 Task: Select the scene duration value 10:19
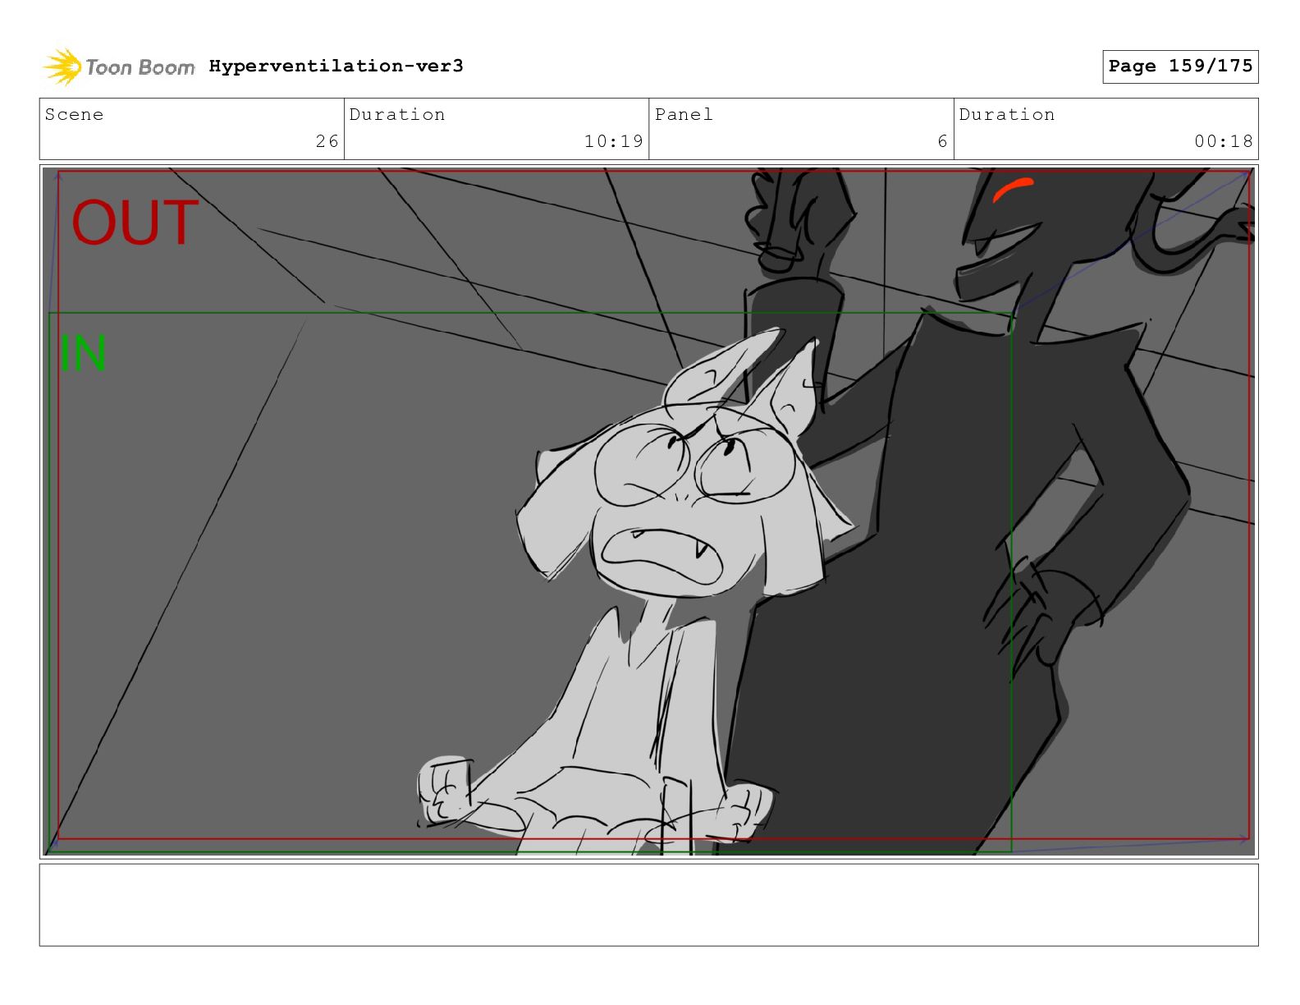[x=613, y=141]
